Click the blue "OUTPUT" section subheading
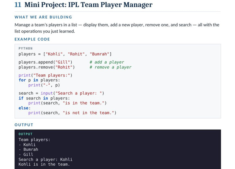 [24, 125]
